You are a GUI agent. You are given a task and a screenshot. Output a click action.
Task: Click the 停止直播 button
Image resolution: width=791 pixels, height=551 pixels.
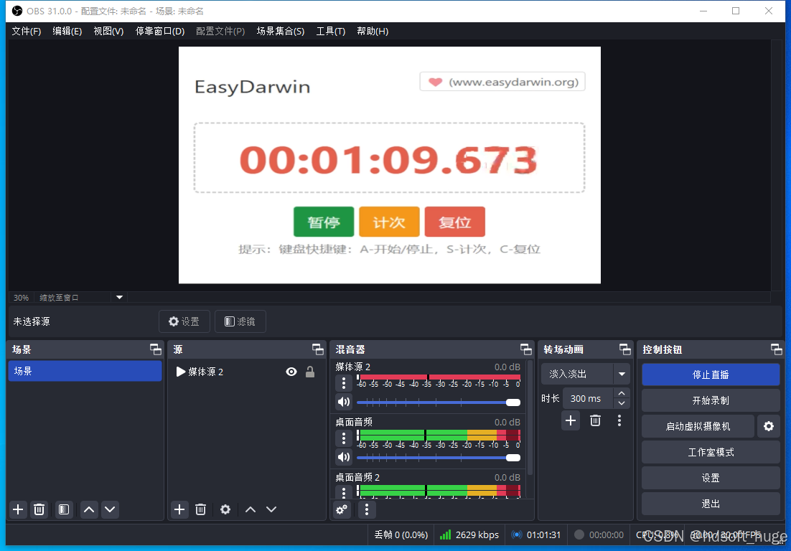[x=711, y=375]
